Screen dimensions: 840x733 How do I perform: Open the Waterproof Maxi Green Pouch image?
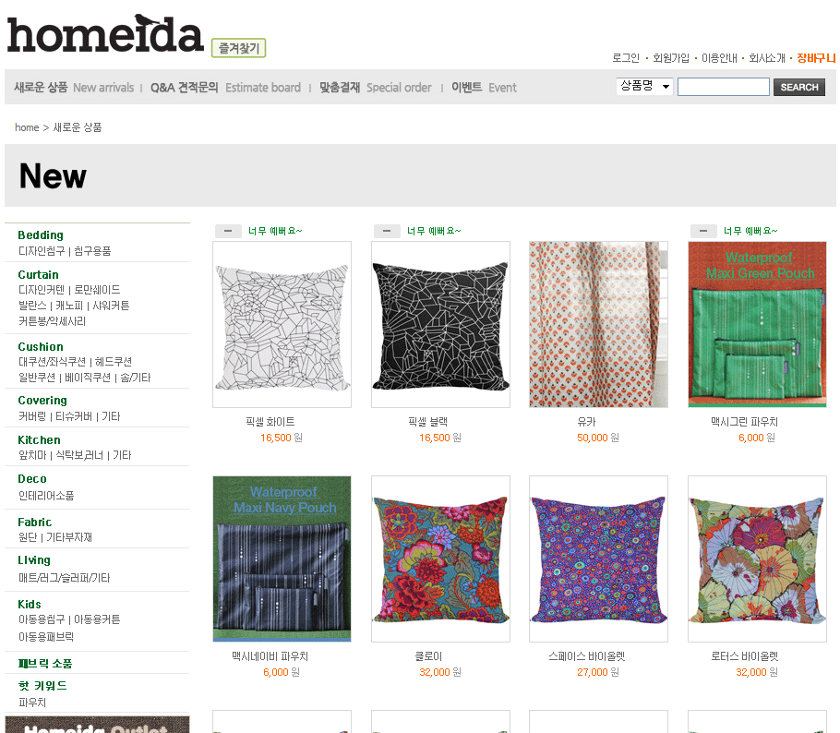(x=757, y=324)
